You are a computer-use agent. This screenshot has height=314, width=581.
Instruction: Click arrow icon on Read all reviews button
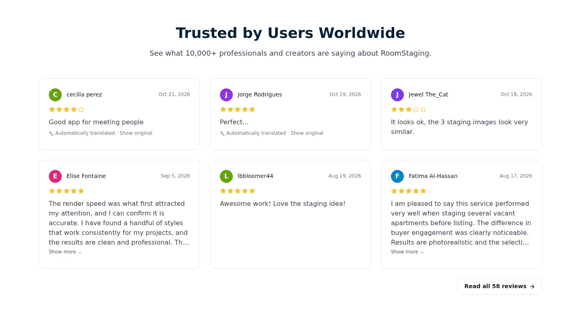tap(532, 287)
